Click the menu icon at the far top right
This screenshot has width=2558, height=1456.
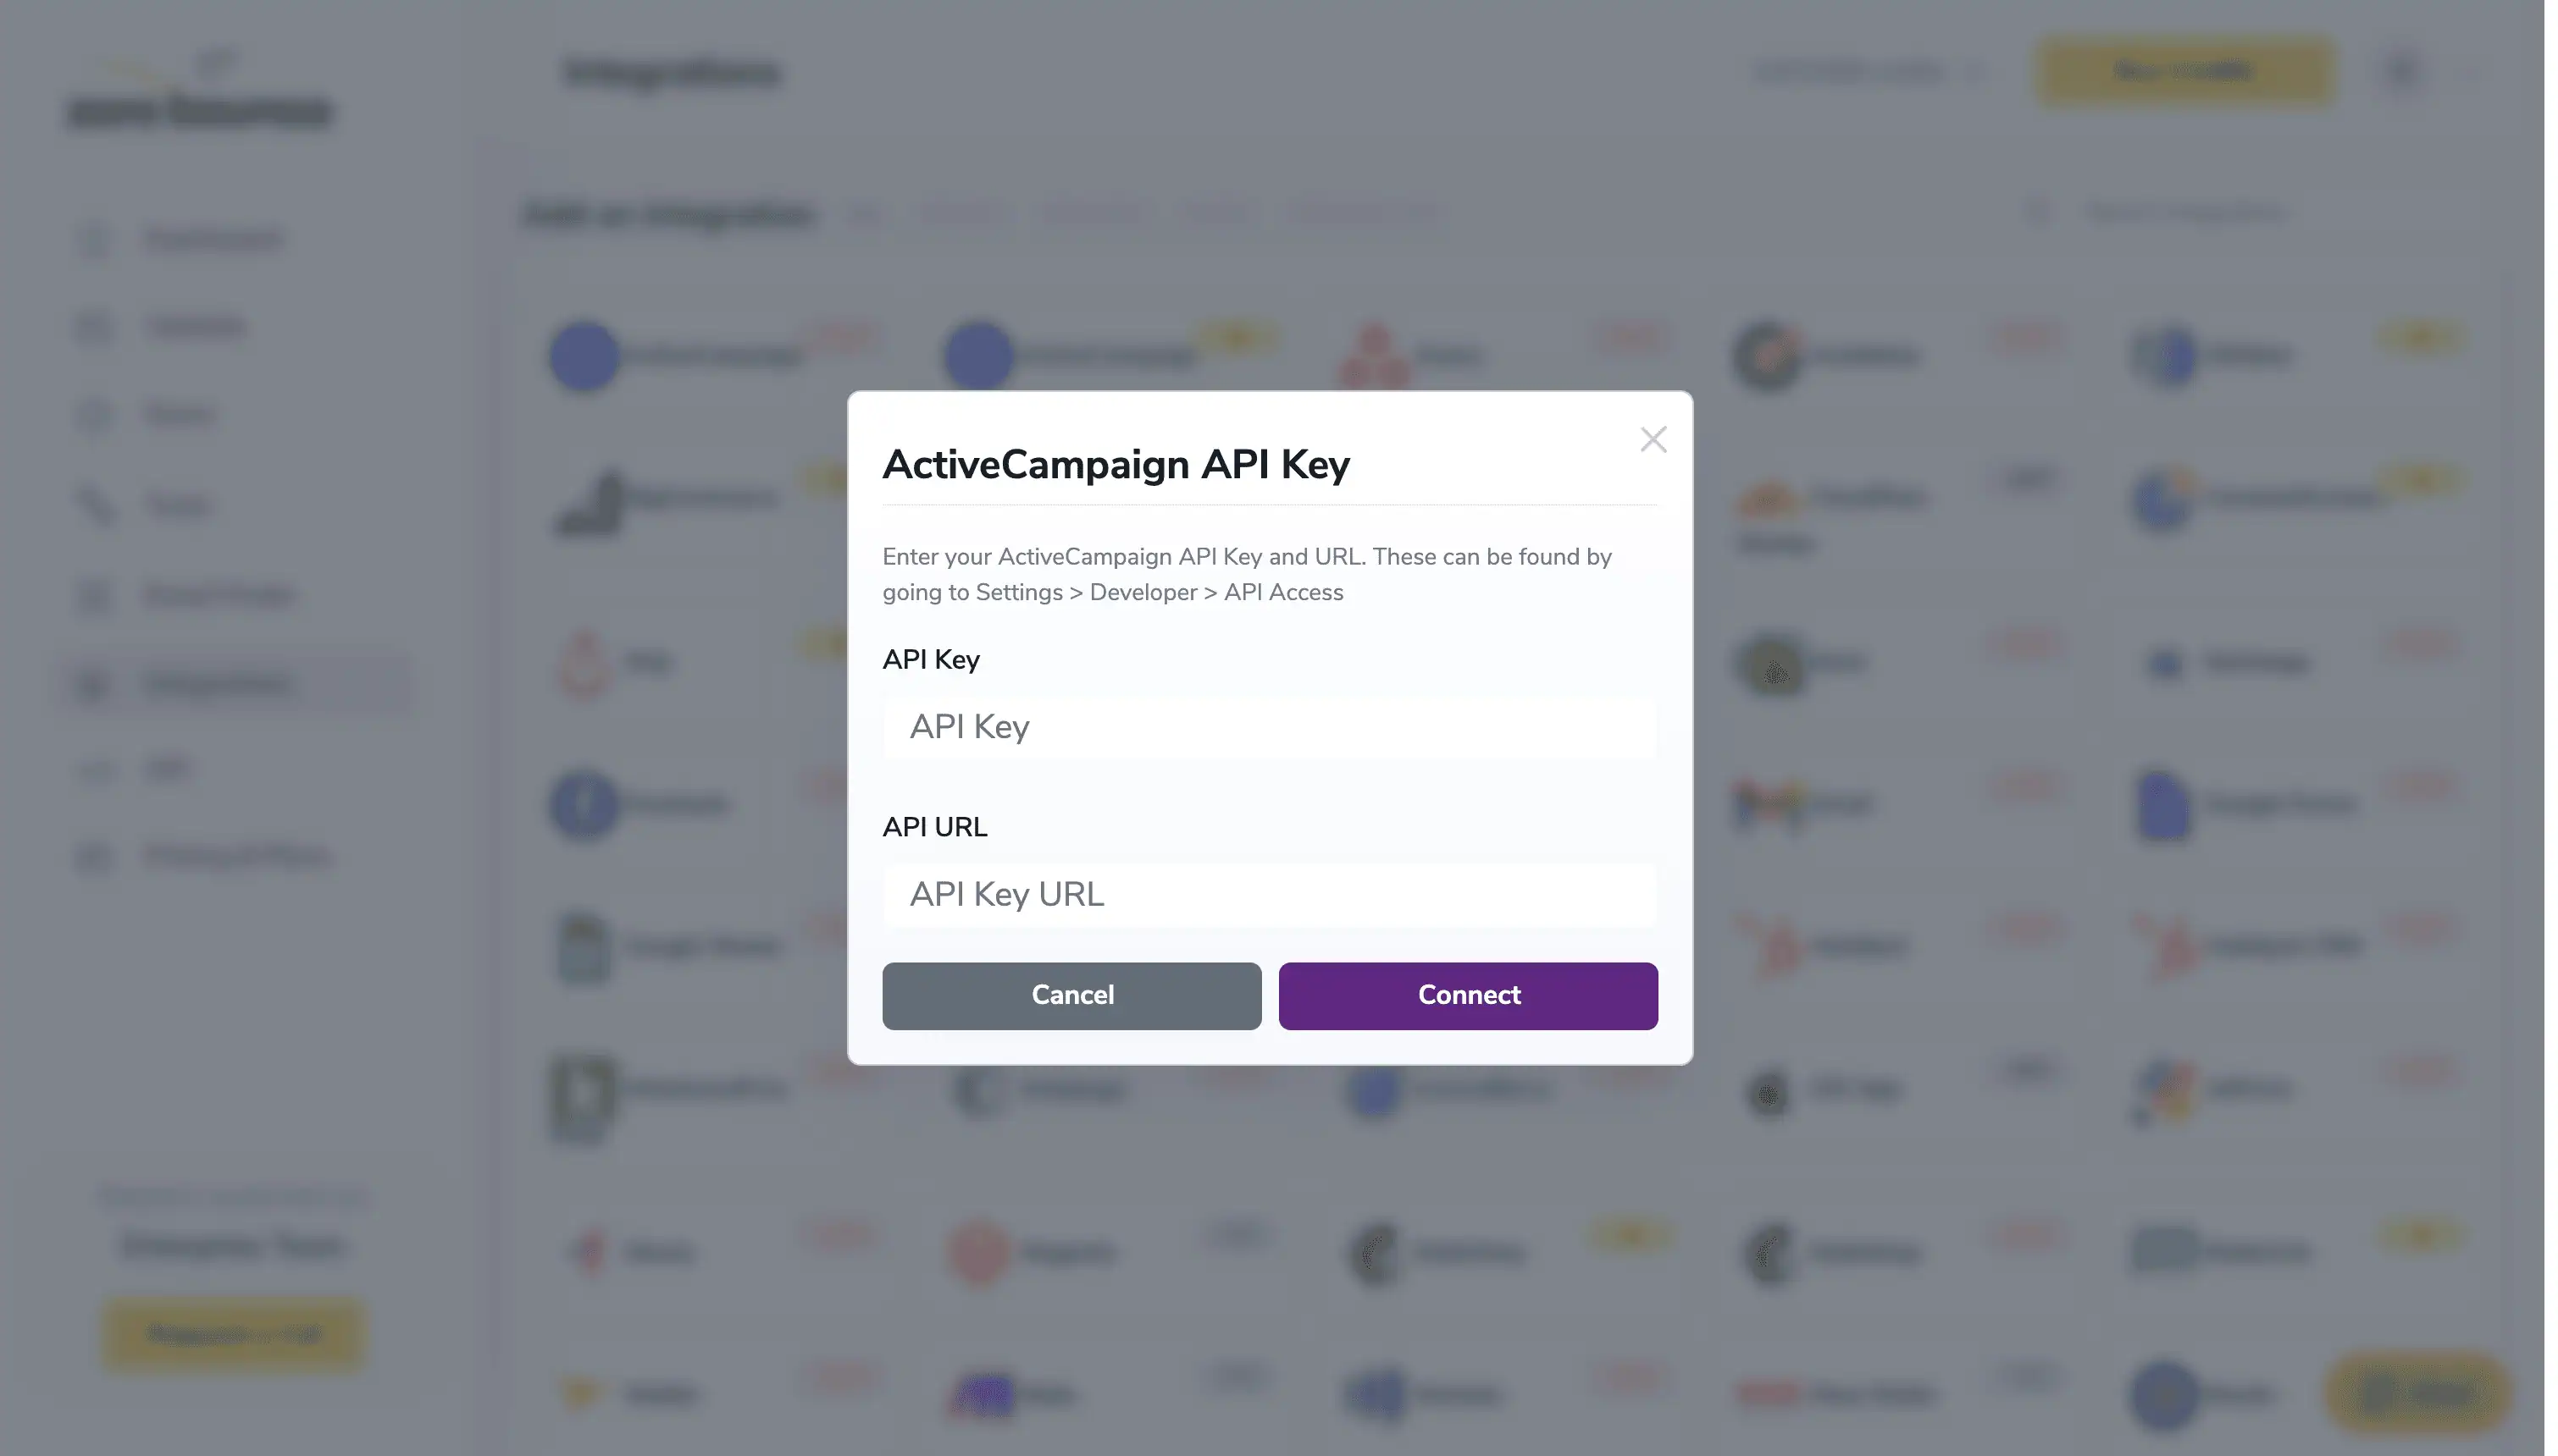point(2403,70)
